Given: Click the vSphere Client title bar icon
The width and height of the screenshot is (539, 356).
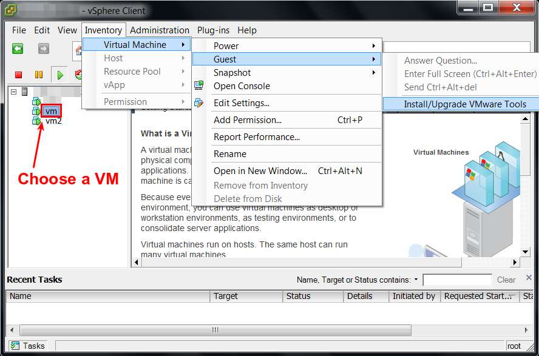Looking at the screenshot, I should 11,10.
